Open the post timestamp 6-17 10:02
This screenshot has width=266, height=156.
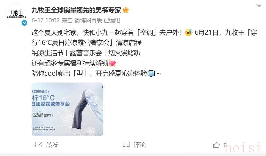coord(46,20)
